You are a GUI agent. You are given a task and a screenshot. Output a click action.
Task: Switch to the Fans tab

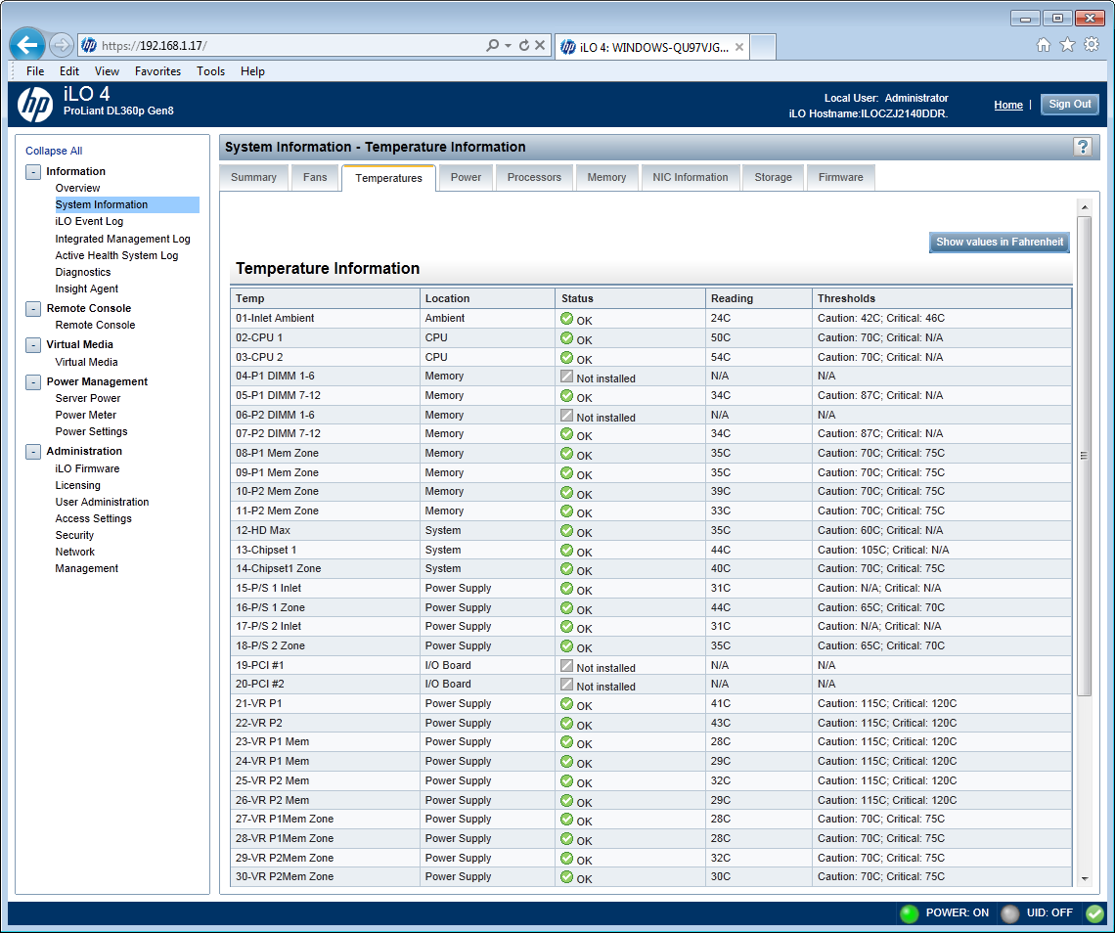315,178
